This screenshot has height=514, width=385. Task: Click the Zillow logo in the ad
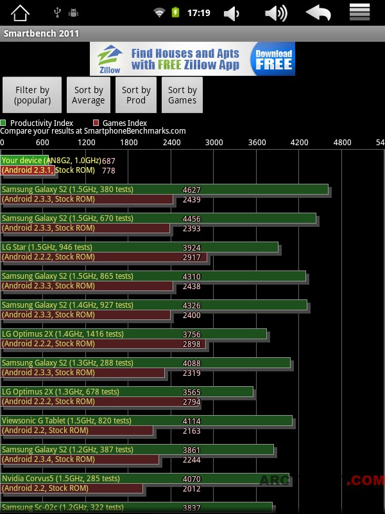[110, 59]
